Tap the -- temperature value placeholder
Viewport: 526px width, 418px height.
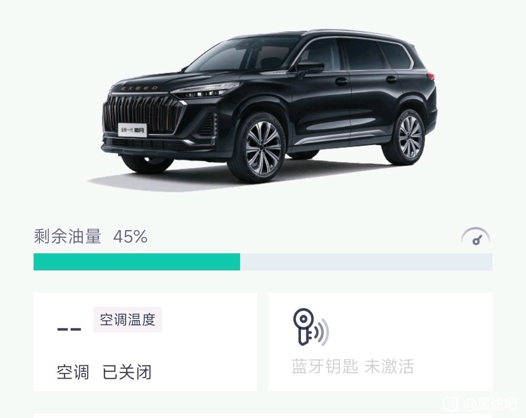[69, 329]
